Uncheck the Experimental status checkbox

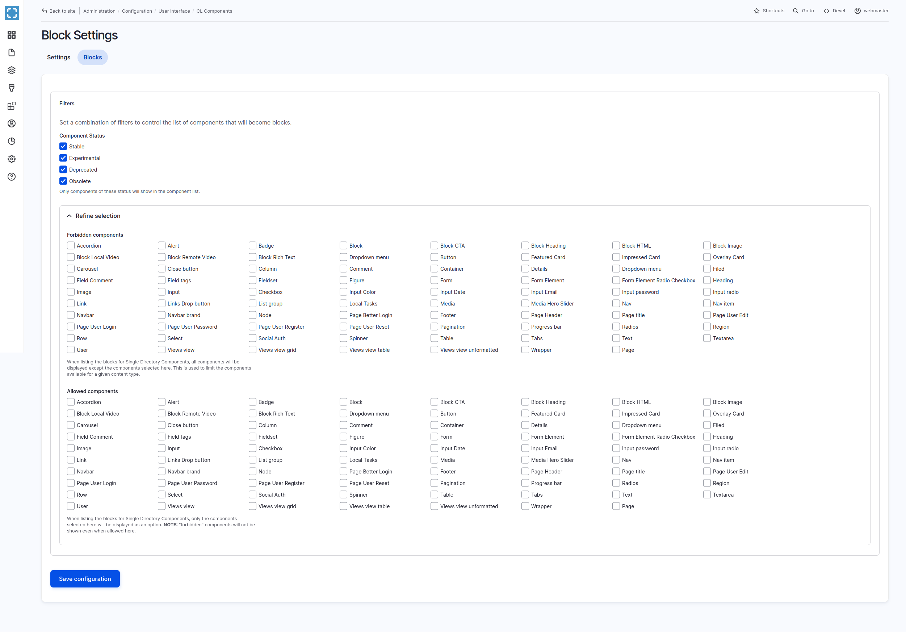click(63, 158)
